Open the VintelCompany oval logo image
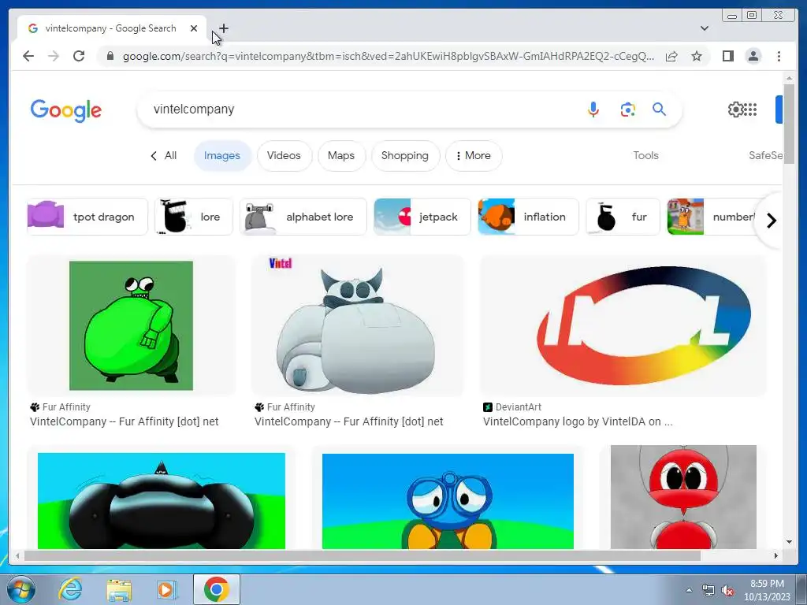 (623, 325)
